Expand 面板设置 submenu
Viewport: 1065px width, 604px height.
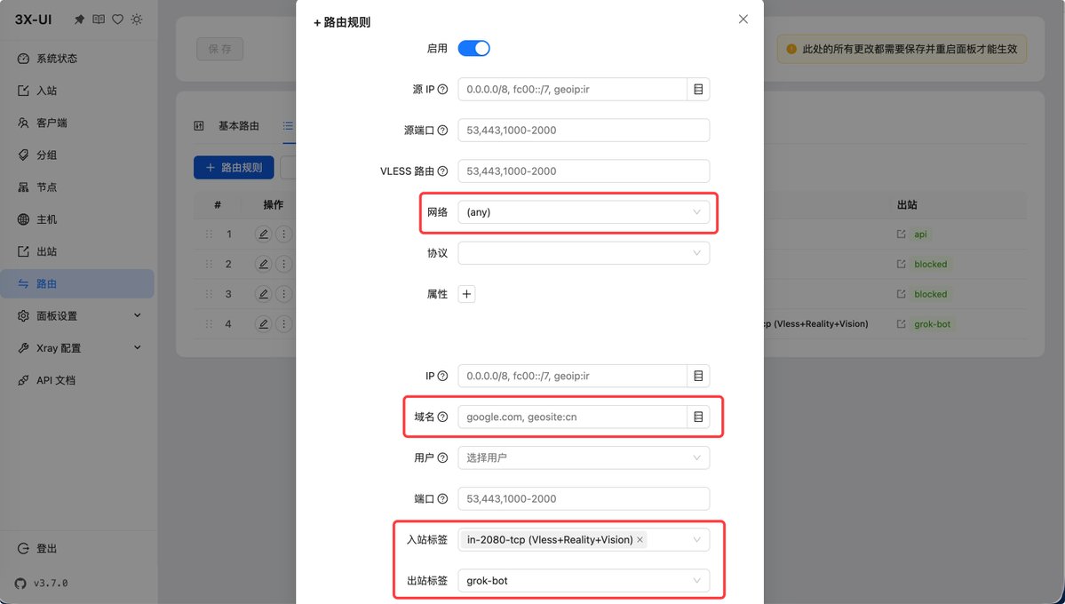(x=77, y=316)
